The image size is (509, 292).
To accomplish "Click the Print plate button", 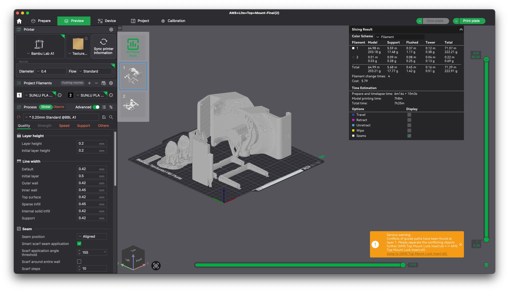I will pos(472,21).
